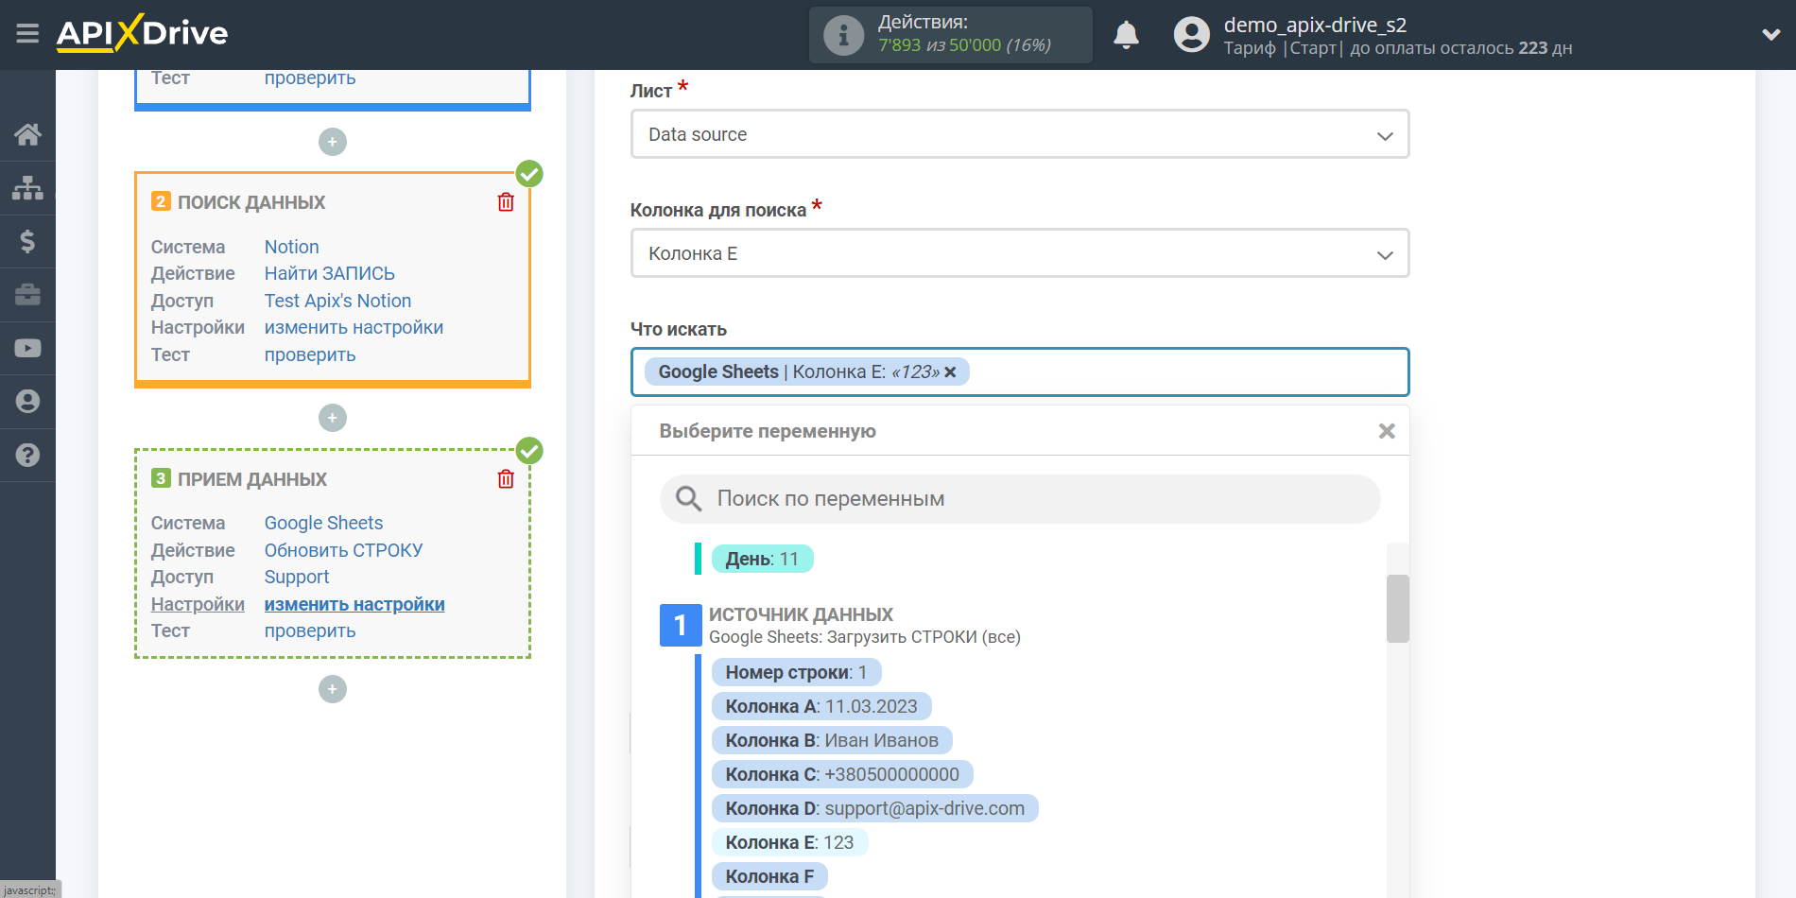Select variable День: 11
Screen dimensions: 1796x898
click(762, 559)
